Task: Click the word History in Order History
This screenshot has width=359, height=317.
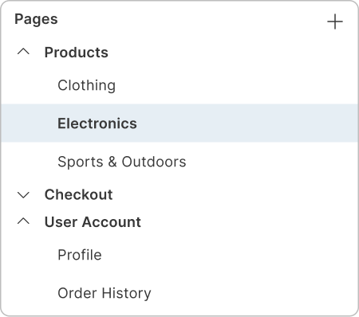Action: (x=127, y=293)
